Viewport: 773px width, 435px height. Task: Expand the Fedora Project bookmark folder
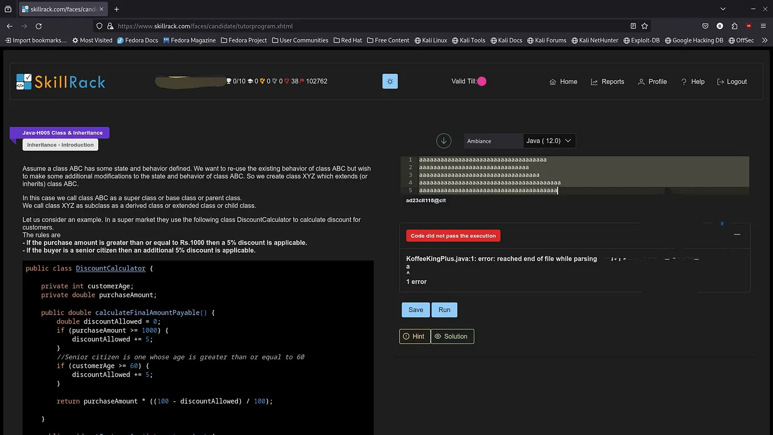click(x=243, y=40)
